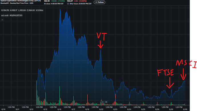Image resolution: width=197 pixels, height=111 pixels.
Task: Click the V:5.56m volume value
Action: pos(39,11)
